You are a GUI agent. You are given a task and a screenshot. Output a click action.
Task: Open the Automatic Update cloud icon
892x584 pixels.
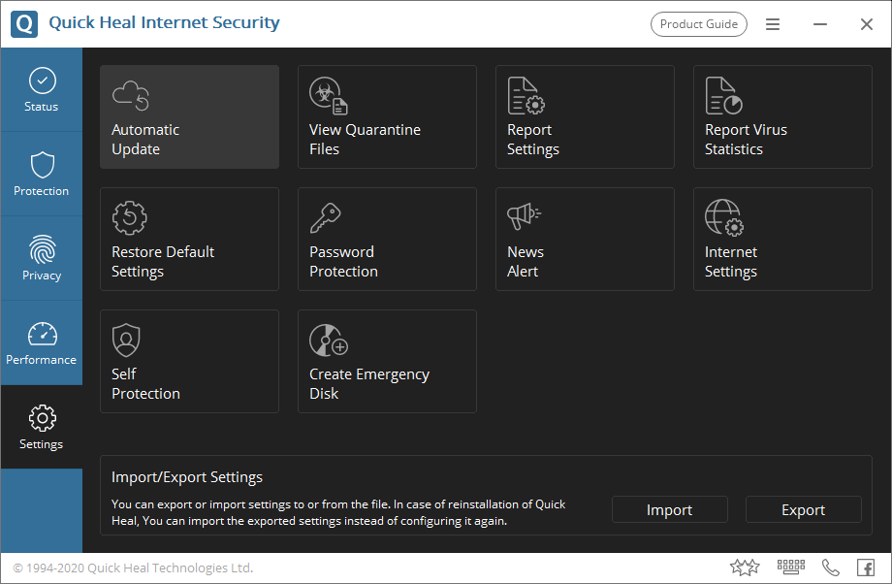pos(131,95)
